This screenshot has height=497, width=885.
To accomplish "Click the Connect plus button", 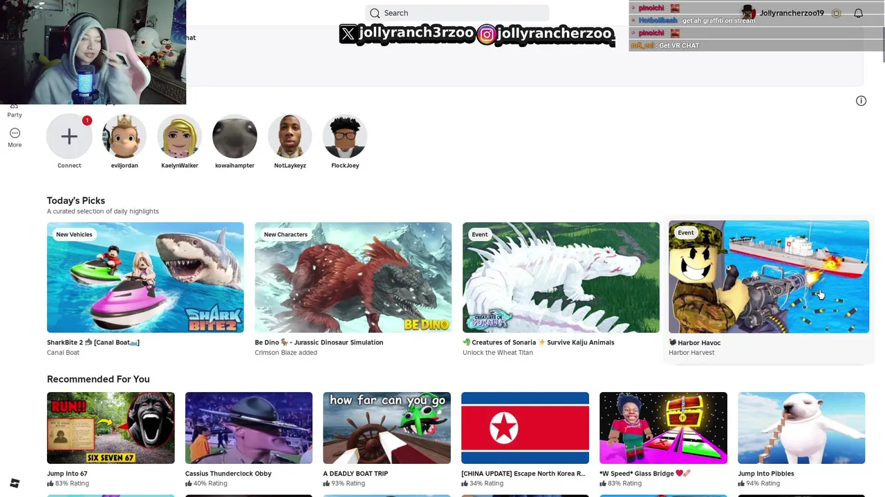I will click(69, 136).
